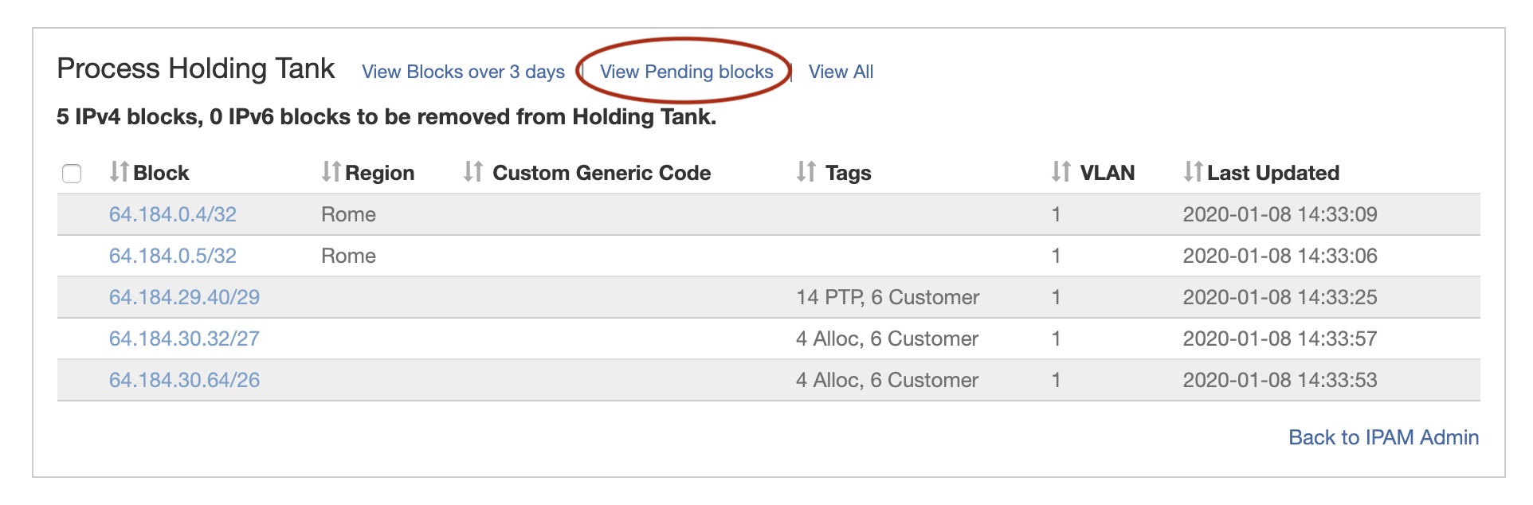Click the Tags column header label
1533x505 pixels.
848,173
